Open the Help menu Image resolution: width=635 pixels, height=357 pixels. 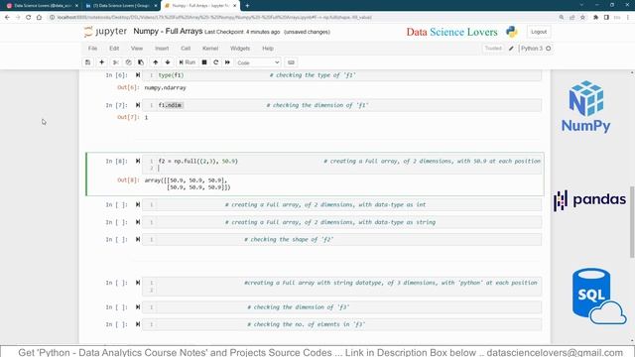[268, 49]
